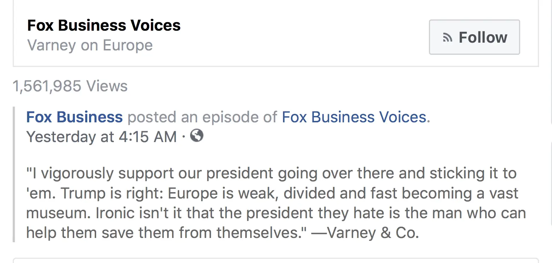Click the Follow button
Image resolution: width=552 pixels, height=263 pixels.
pos(474,37)
